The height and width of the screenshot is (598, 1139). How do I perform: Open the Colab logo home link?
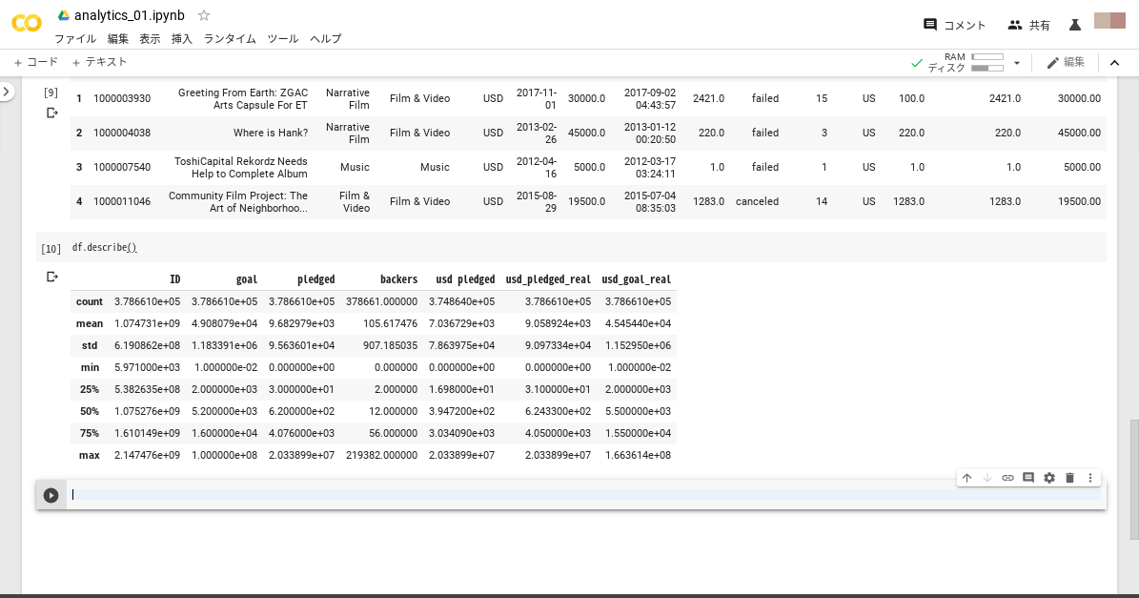[x=27, y=23]
